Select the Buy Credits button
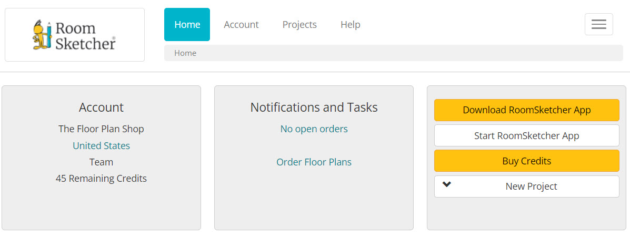The width and height of the screenshot is (630, 235). click(x=526, y=161)
